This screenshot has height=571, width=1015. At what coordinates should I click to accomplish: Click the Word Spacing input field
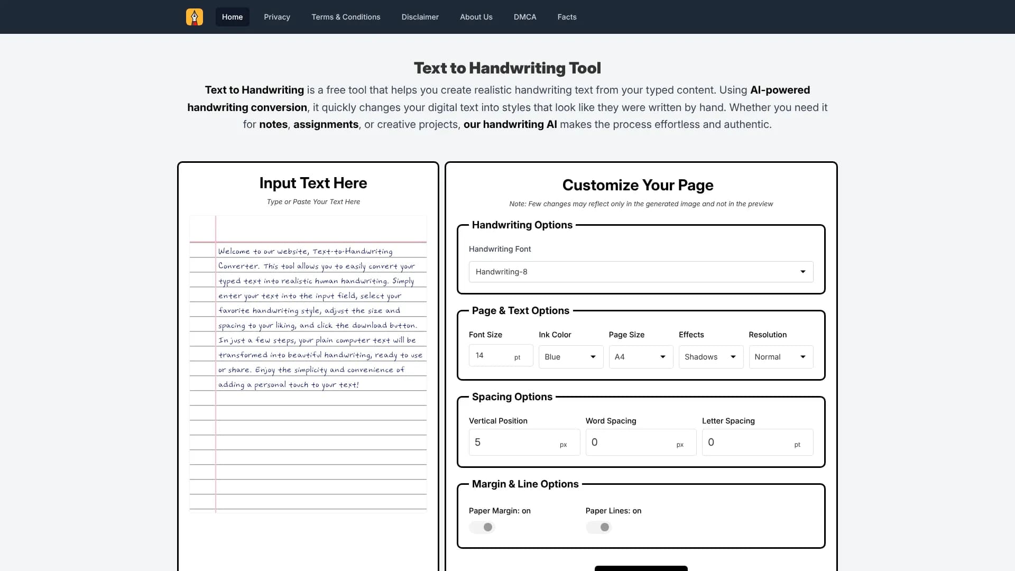(632, 443)
